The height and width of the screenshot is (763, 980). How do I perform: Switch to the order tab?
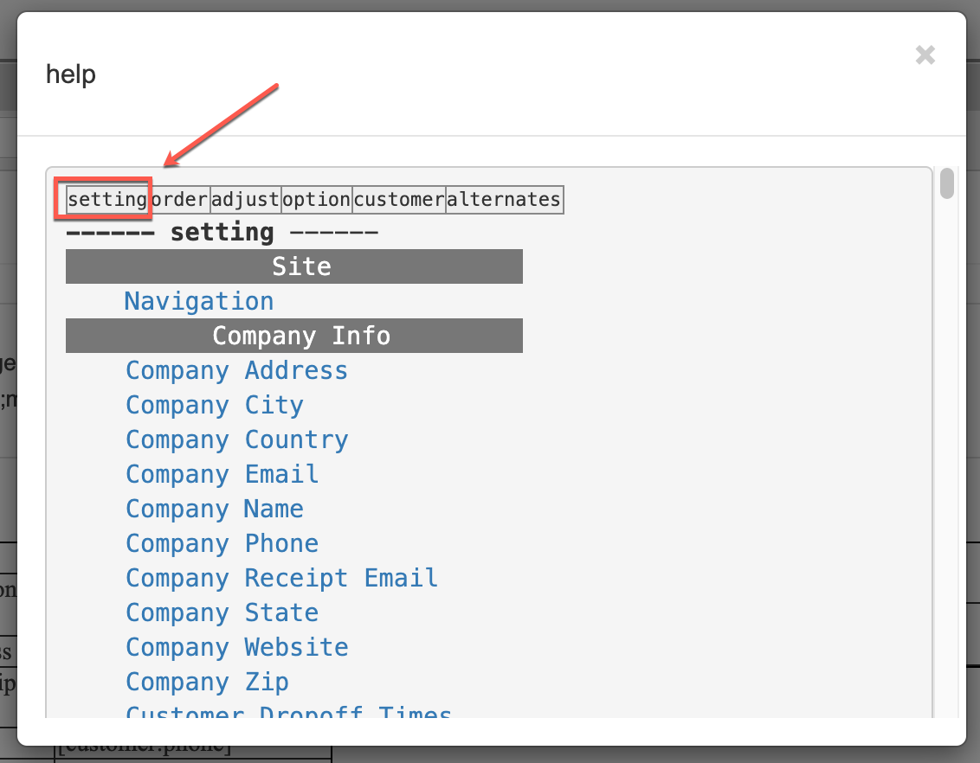179,199
